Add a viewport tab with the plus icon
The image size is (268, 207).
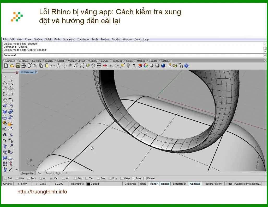point(66,173)
